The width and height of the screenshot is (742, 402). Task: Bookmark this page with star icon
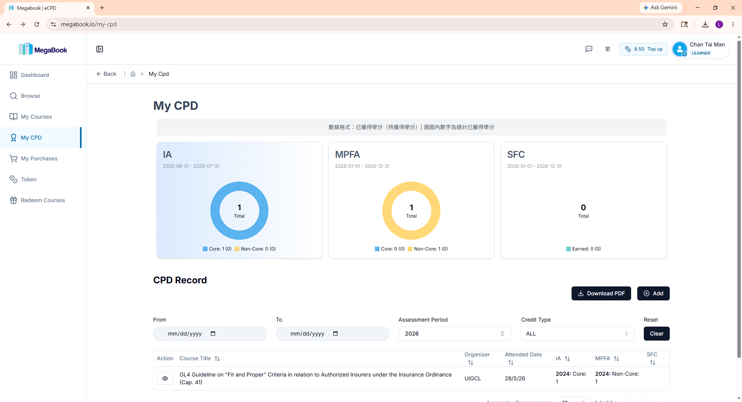665,24
